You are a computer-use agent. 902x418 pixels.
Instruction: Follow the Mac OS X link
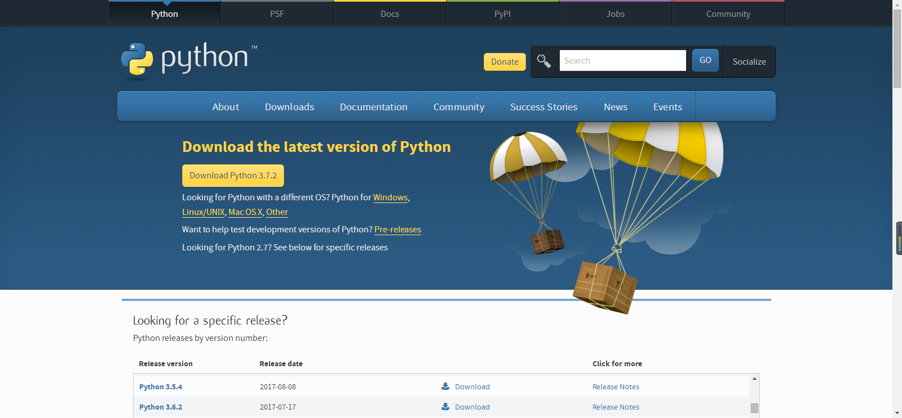(245, 212)
